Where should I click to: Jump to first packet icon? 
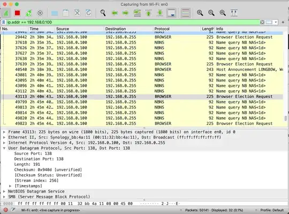click(149, 13)
